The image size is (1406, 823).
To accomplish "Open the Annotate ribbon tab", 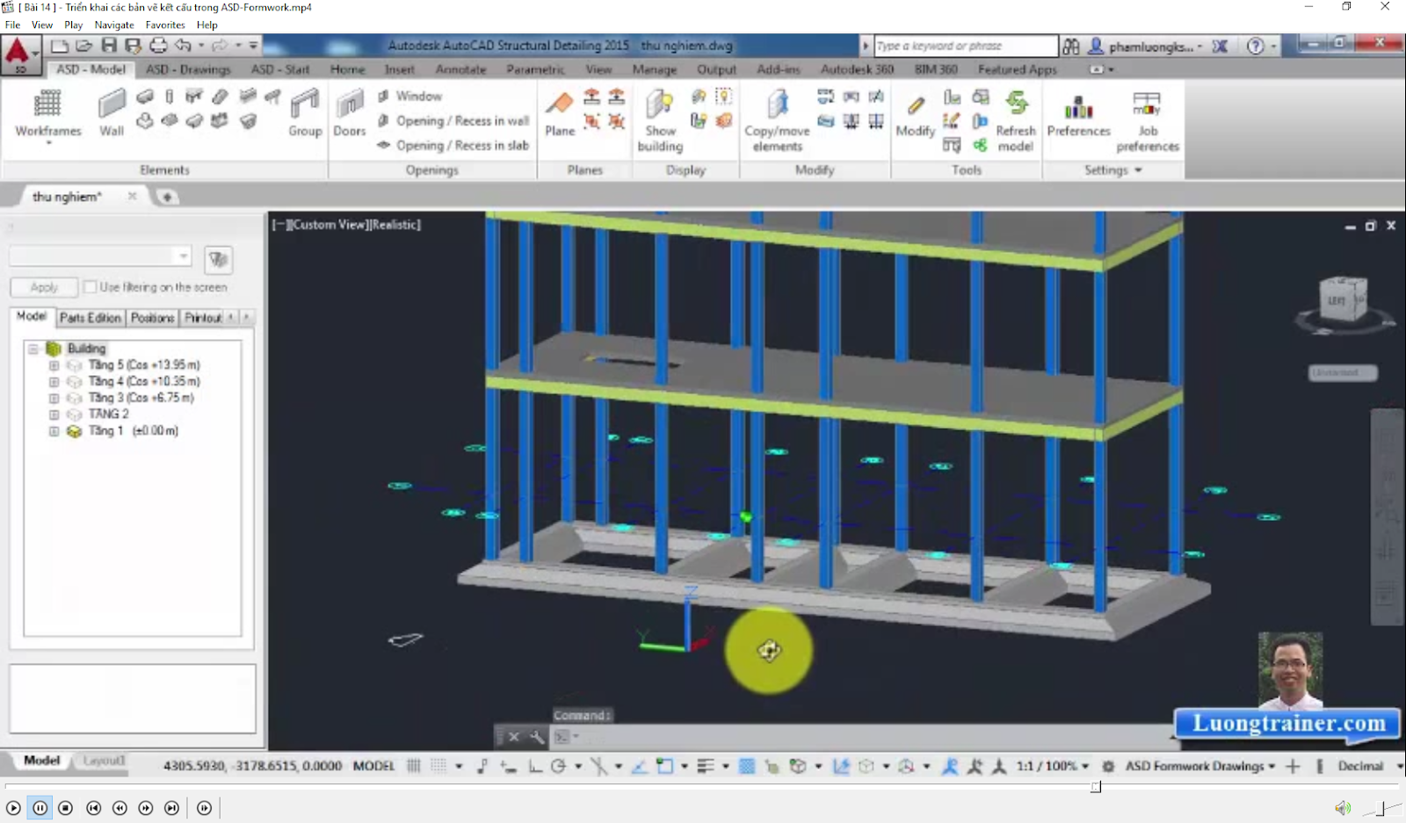I will pos(461,69).
